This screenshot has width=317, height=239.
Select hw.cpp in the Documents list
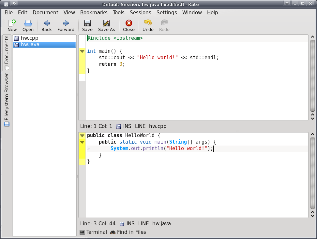pos(44,38)
